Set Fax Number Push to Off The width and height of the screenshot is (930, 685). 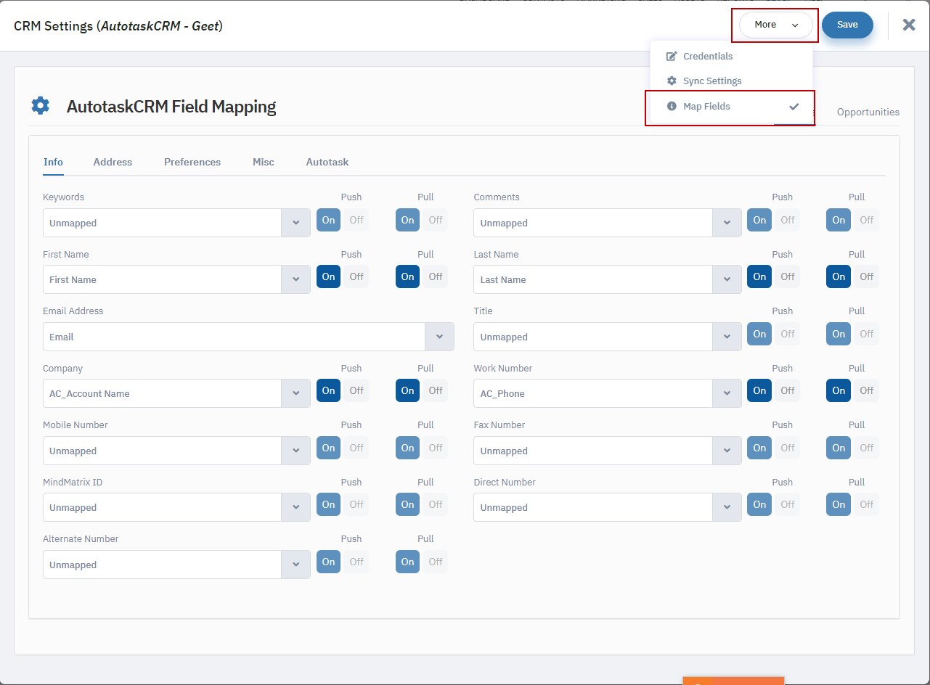[788, 448]
